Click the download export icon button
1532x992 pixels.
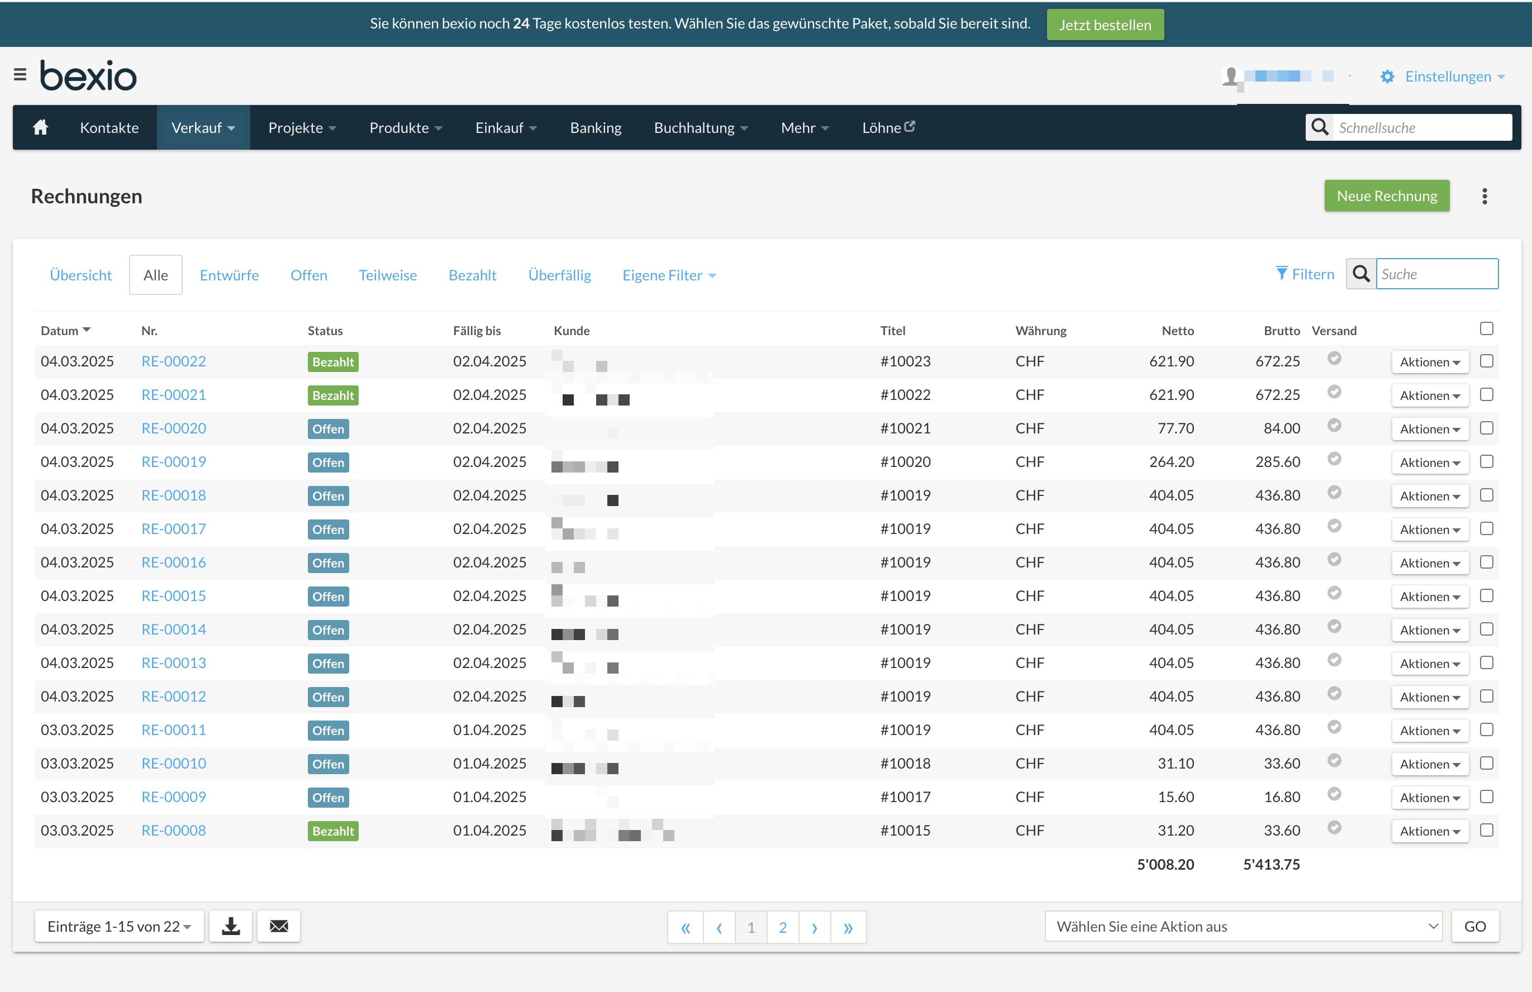[230, 927]
